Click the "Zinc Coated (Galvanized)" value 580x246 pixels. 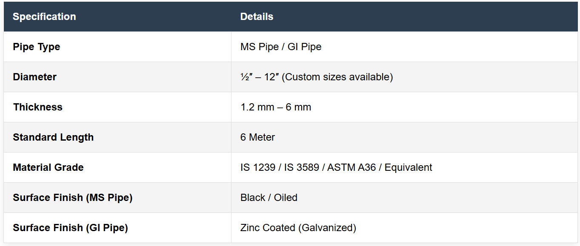pyautogui.click(x=298, y=228)
